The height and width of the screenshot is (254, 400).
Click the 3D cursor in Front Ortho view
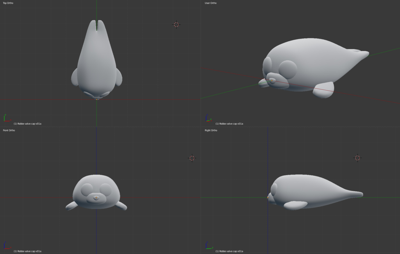pos(192,158)
